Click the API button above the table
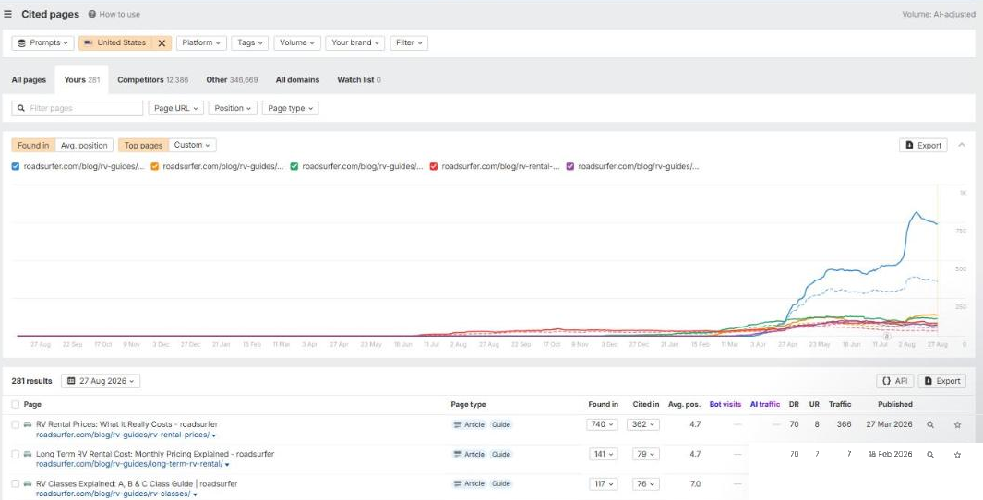Screen dimensions: 983x500 894,381
